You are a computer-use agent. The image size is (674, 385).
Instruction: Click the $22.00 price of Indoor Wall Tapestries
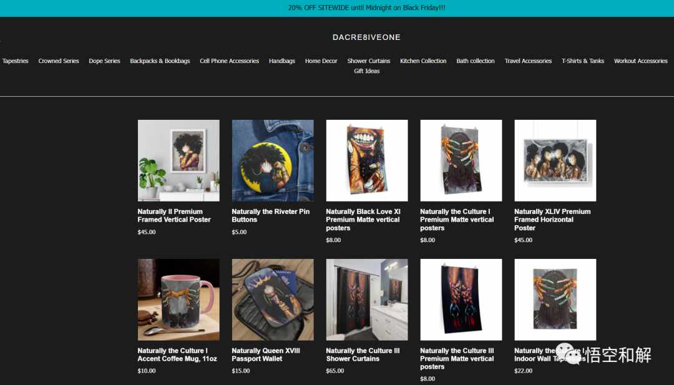pyautogui.click(x=523, y=371)
